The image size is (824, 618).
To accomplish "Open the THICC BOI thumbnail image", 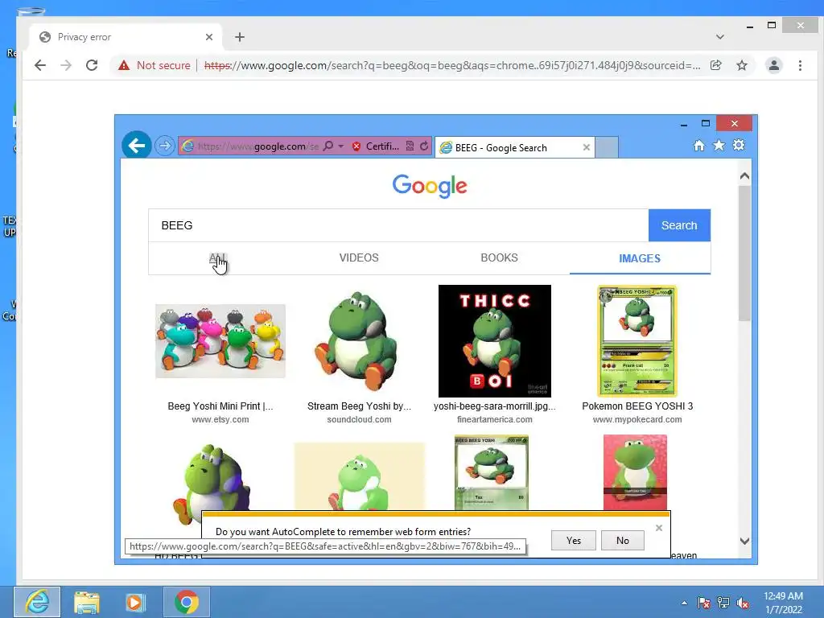I will tap(495, 341).
